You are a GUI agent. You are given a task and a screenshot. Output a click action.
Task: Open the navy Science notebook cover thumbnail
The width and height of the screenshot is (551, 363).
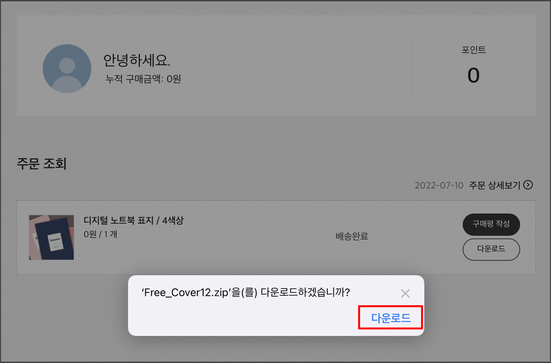[51, 237]
